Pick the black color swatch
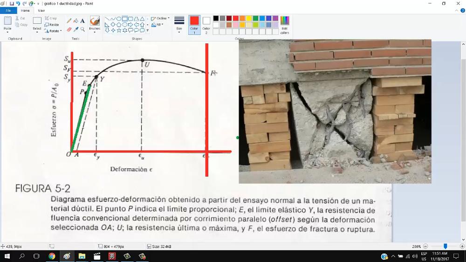 pyautogui.click(x=216, y=19)
